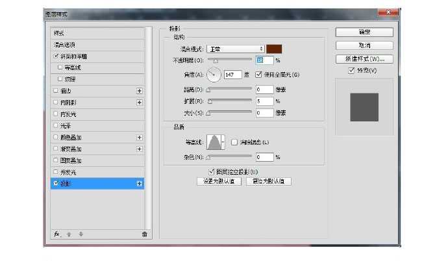Click the 确定 (OK) button
The height and width of the screenshot is (261, 448).
tap(364, 32)
